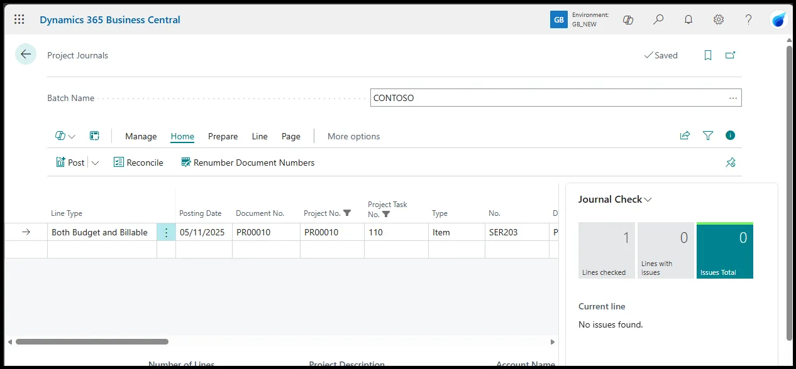Click the Analyze view icon
The image size is (796, 369).
tap(95, 136)
